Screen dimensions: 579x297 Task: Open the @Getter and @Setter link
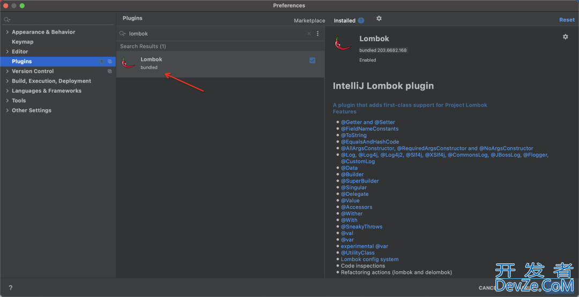[368, 123]
